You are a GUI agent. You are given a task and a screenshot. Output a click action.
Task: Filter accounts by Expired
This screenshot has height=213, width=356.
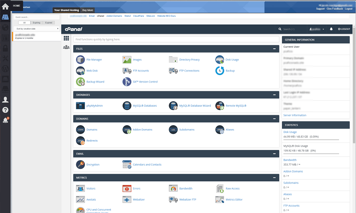click(48, 23)
